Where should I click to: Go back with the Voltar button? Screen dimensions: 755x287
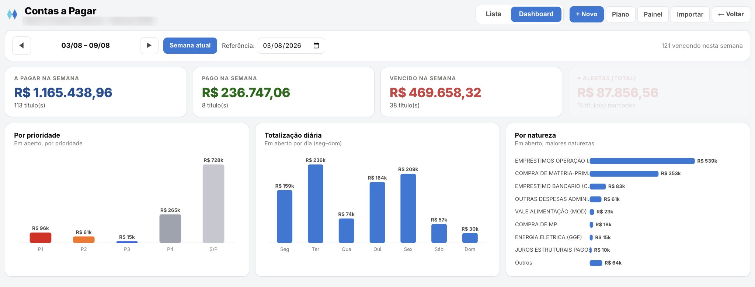coord(731,14)
